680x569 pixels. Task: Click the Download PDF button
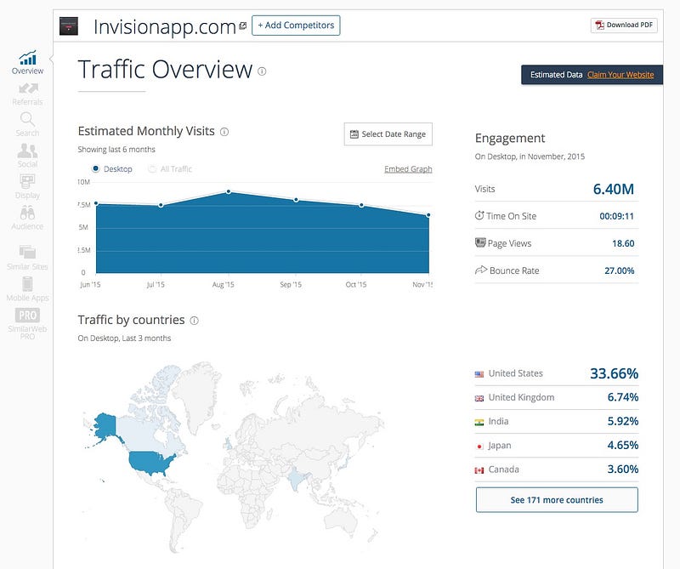pos(624,26)
